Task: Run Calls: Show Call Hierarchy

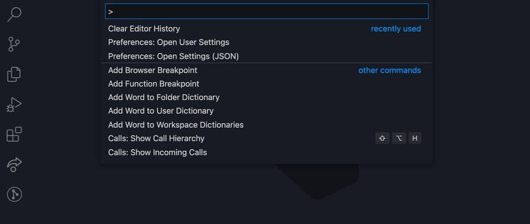Action: (x=156, y=139)
